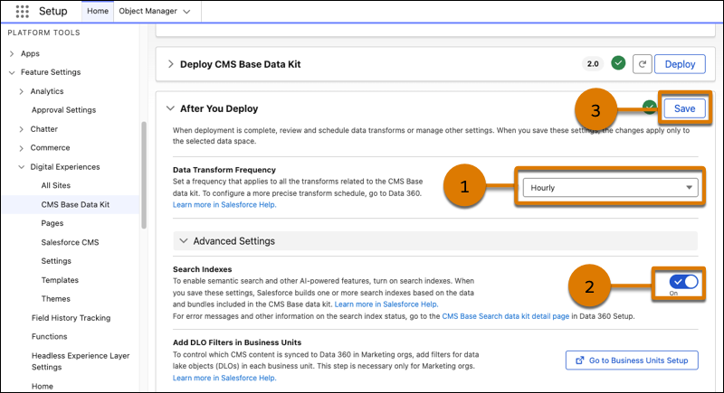The width and height of the screenshot is (724, 393).
Task: Open Learn more link in Search Indexes
Action: tap(386, 304)
